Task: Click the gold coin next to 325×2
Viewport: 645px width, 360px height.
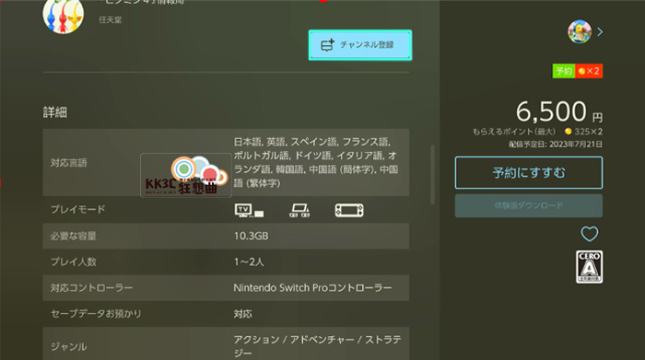Action: point(569,132)
